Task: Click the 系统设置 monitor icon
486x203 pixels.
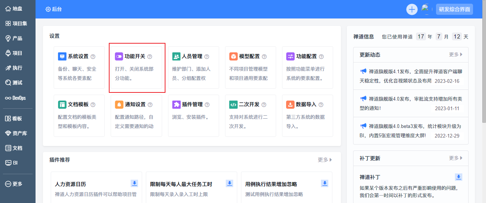Action: click(x=62, y=57)
